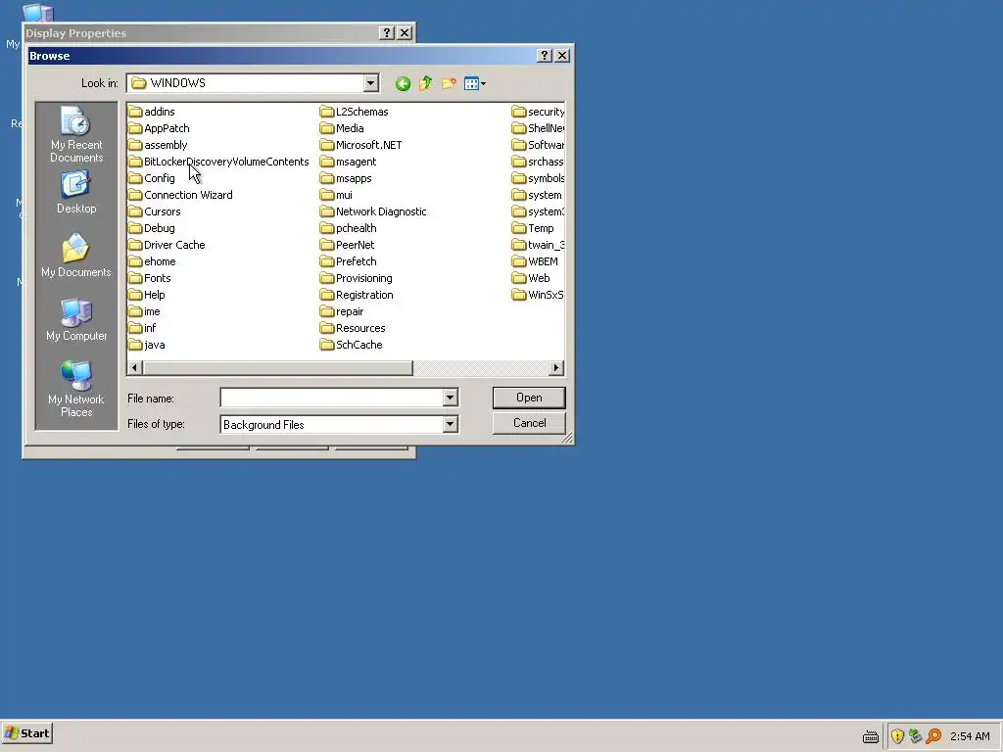Click the magnifier tray icon
Image resolution: width=1003 pixels, height=752 pixels.
pyautogui.click(x=933, y=736)
